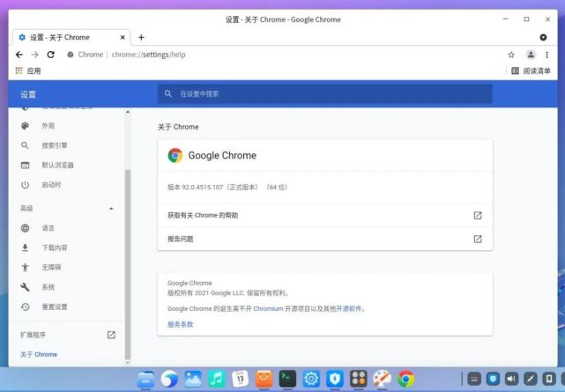Screen dimensions: 565x392
Task: Click the shield tray icon
Action: pos(493,379)
